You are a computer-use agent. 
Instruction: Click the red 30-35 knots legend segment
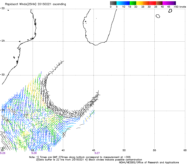pos(153,3)
